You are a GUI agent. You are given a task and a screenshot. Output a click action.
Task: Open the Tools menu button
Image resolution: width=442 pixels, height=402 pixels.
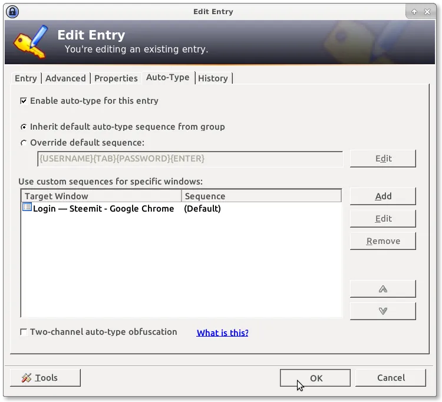pos(45,378)
